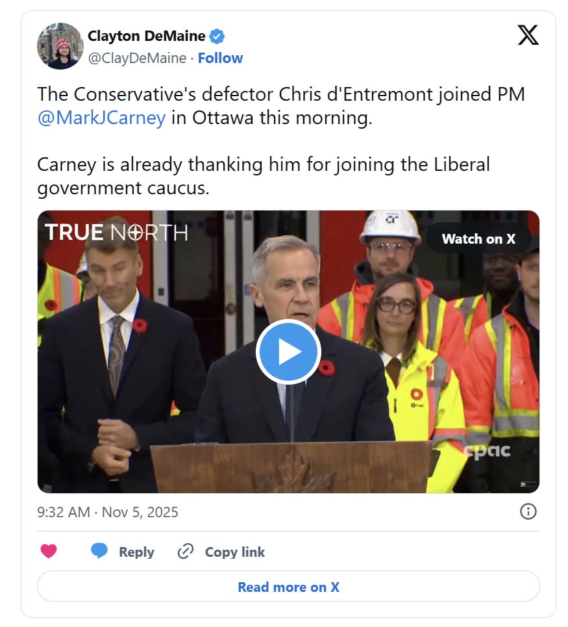
Task: Click the @ClayDeMaine handle
Action: (137, 58)
